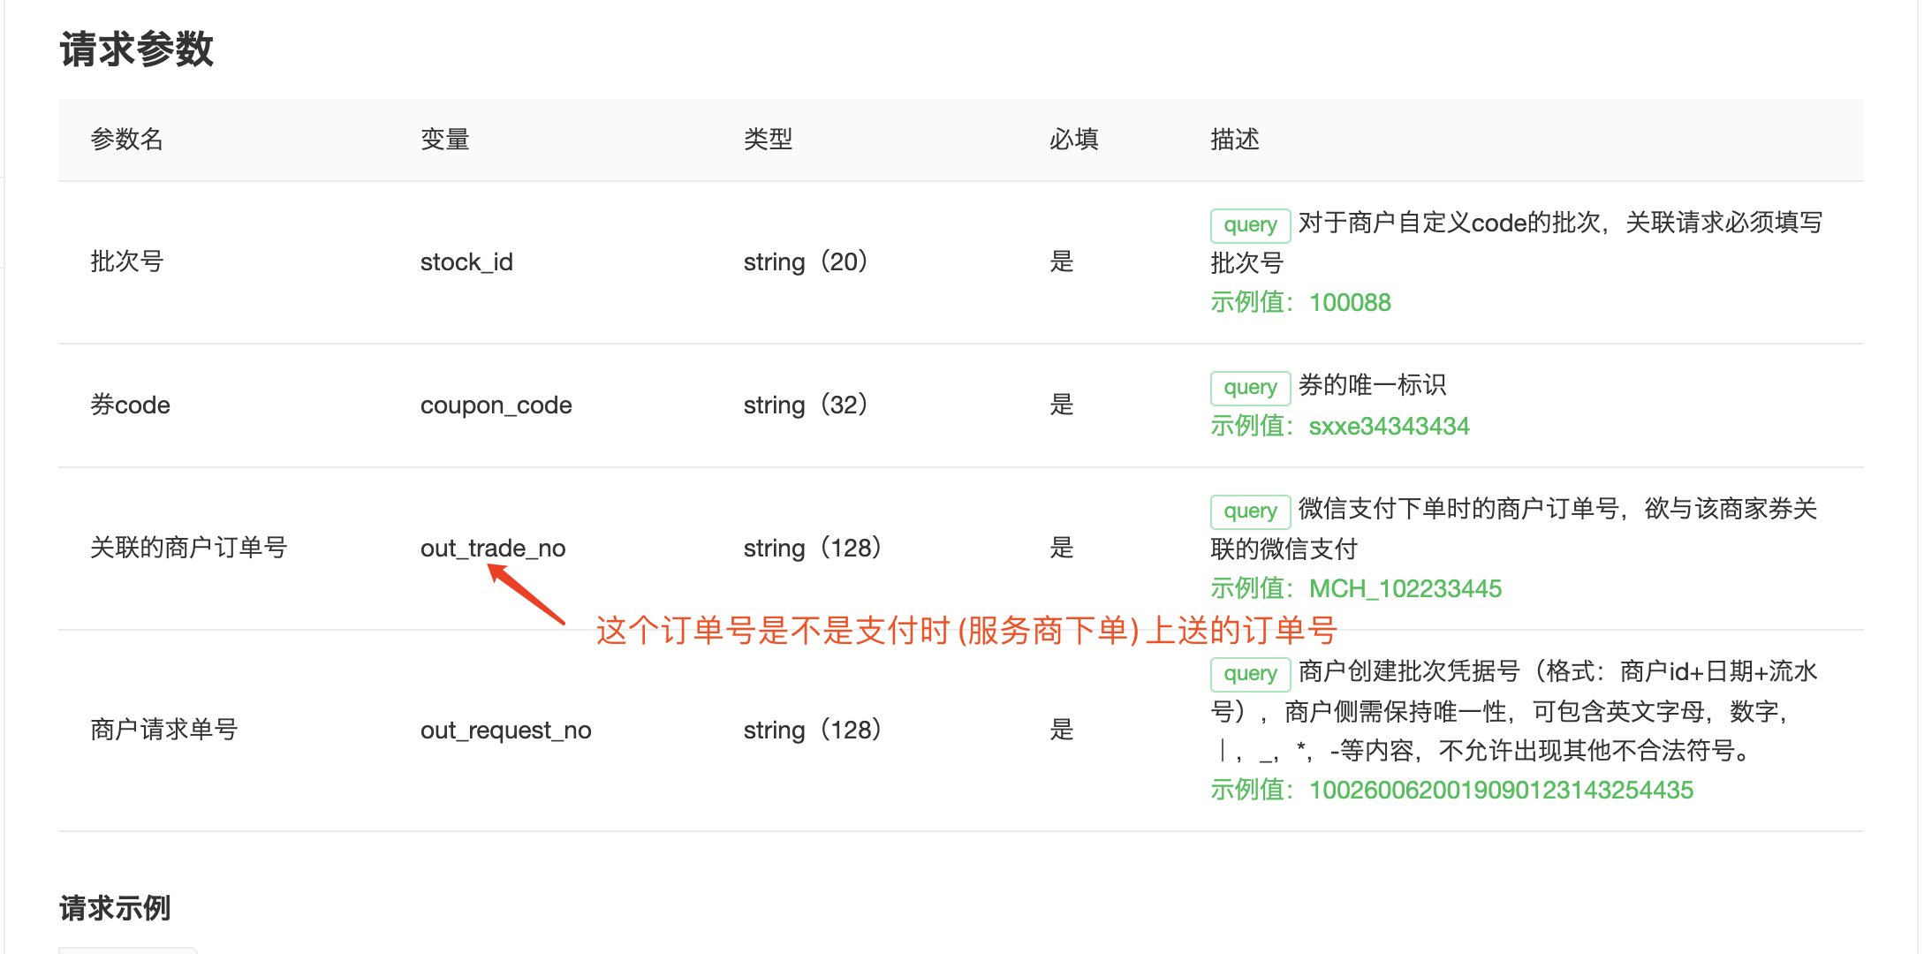Select the coupon_code variable cell
This screenshot has height=954, width=1924.
click(x=496, y=405)
